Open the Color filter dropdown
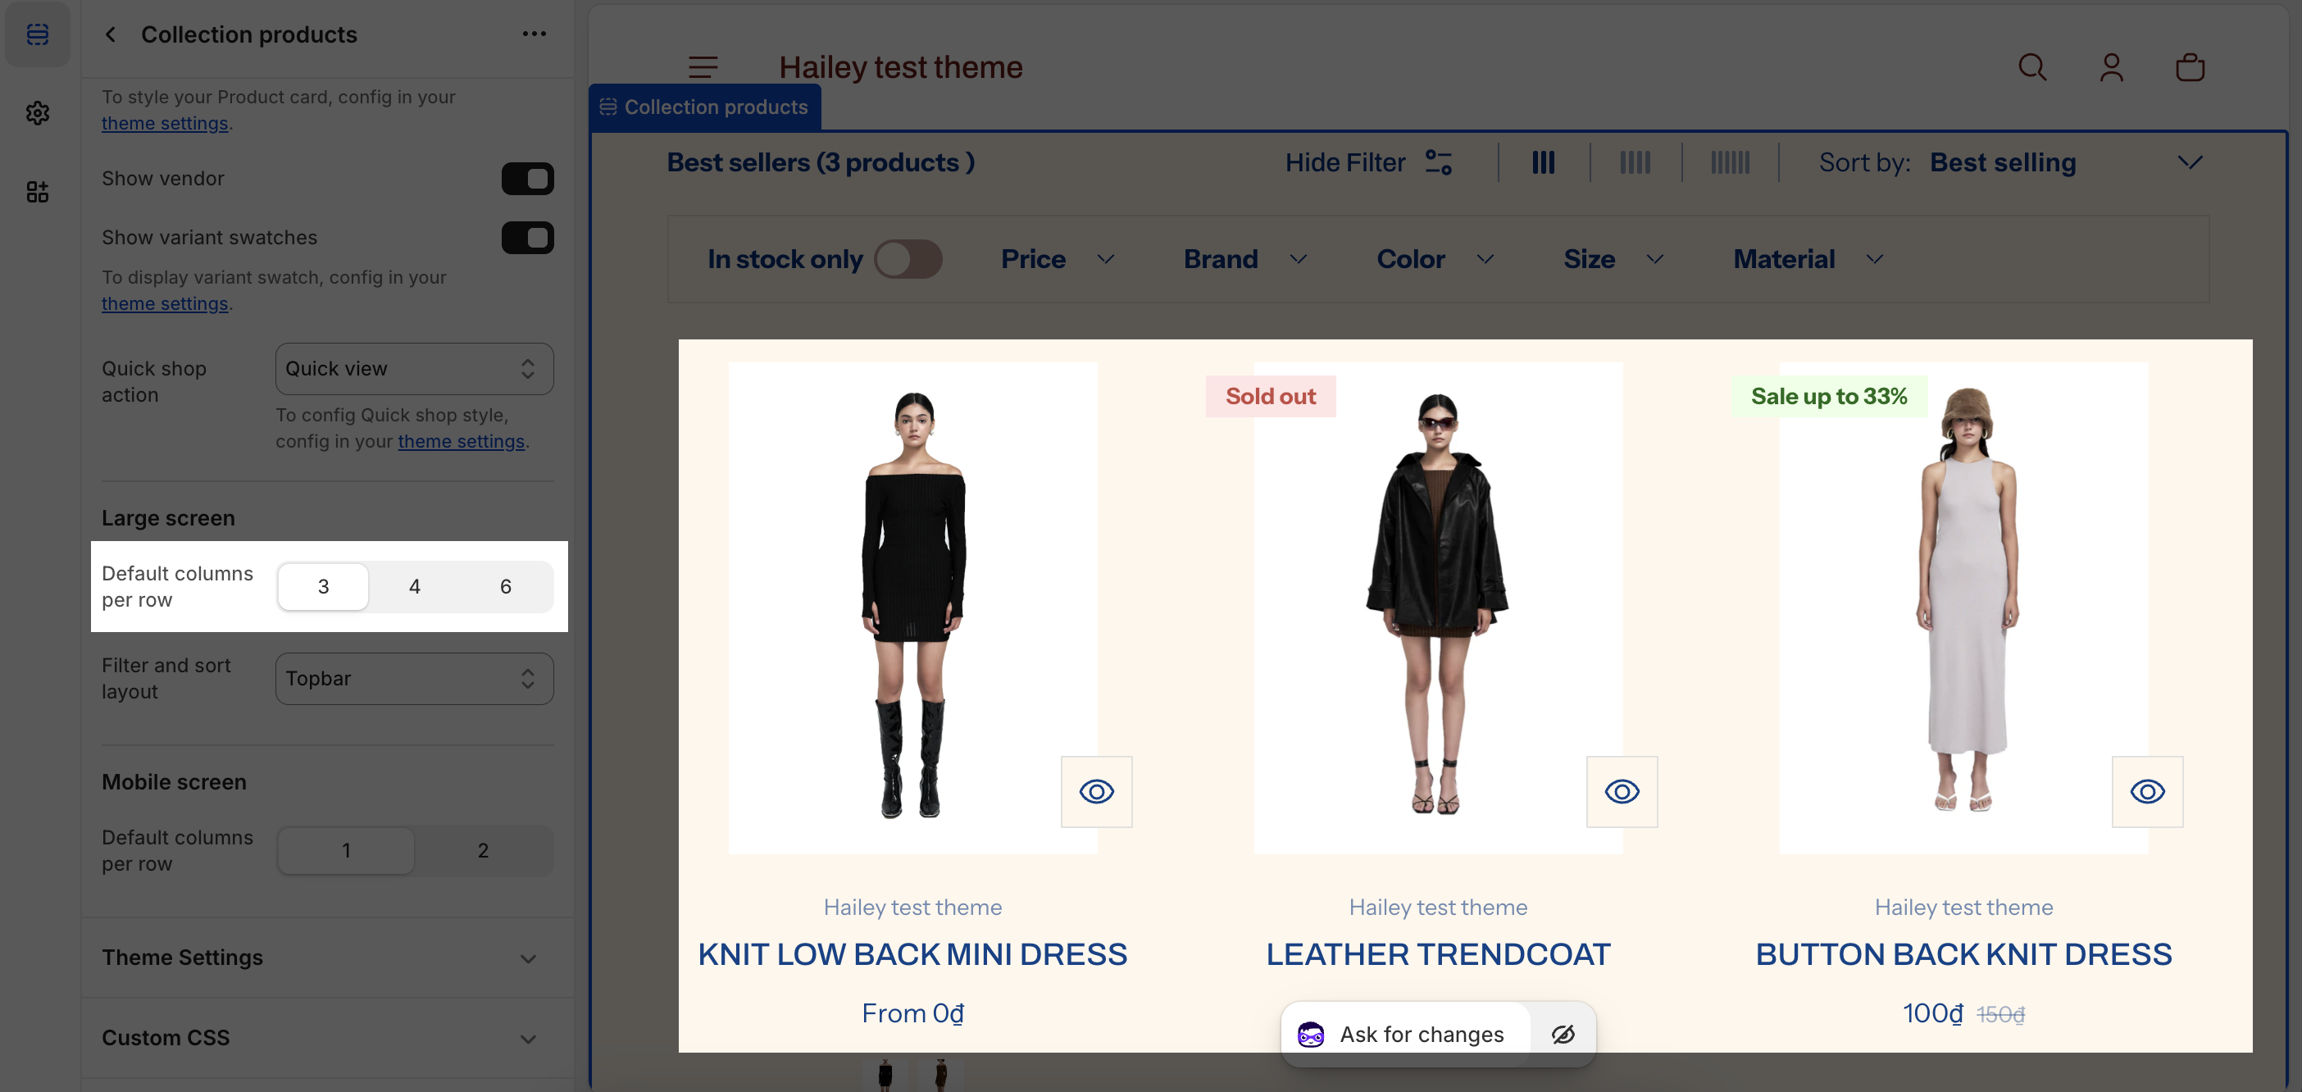Viewport: 2302px width, 1092px height. 1433,259
